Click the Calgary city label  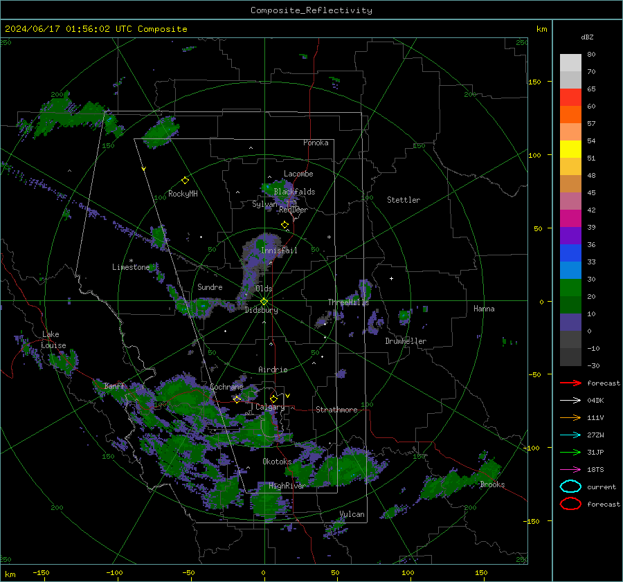pos(270,407)
